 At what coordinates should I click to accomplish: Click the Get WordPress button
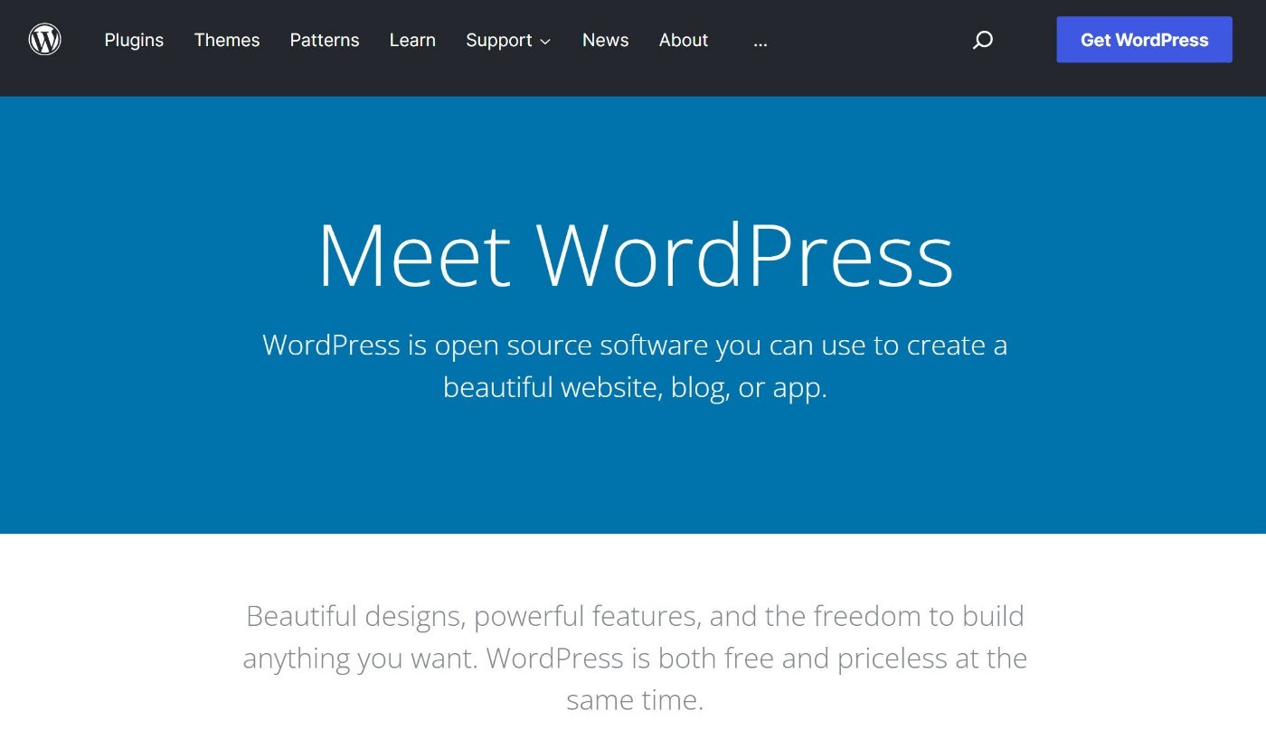coord(1144,40)
